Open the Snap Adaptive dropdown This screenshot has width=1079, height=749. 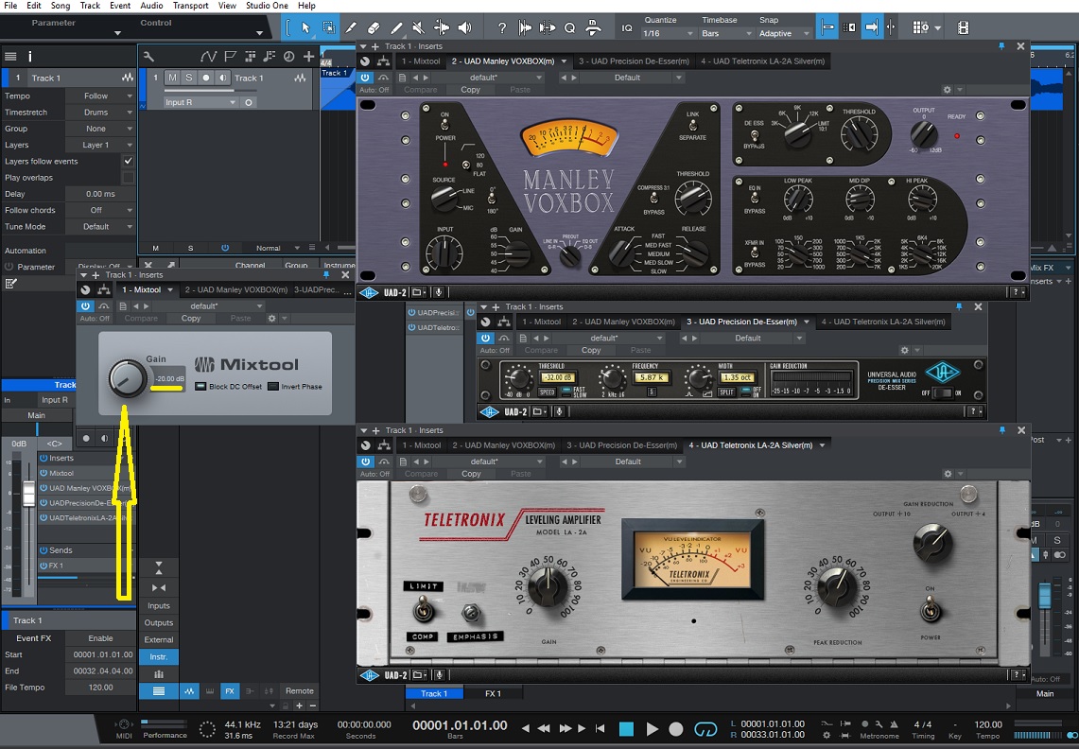[x=785, y=33]
